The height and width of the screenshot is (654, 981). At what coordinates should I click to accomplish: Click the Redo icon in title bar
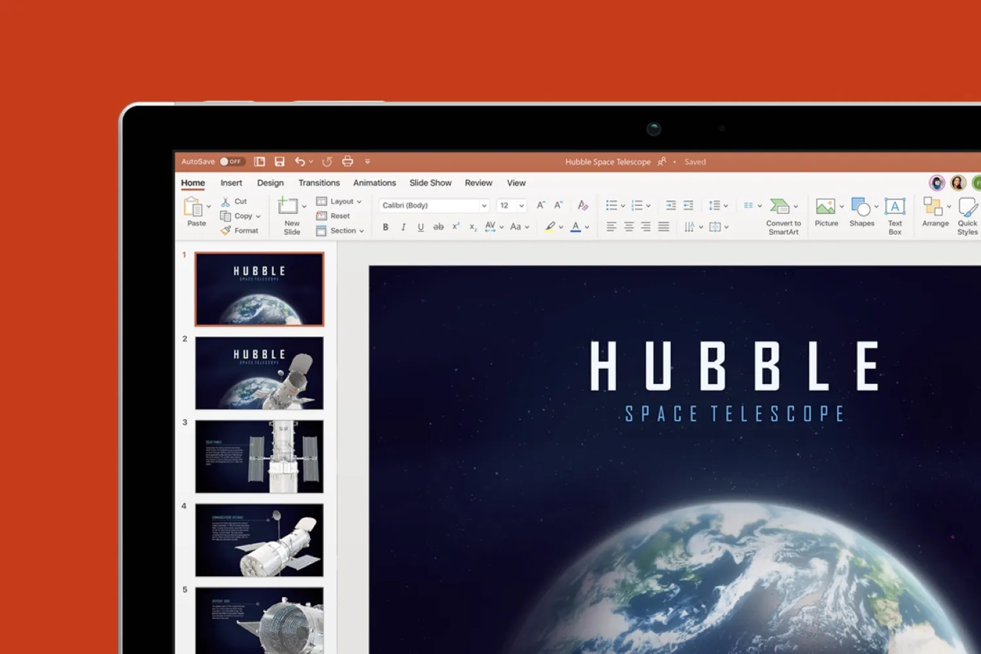pos(327,162)
